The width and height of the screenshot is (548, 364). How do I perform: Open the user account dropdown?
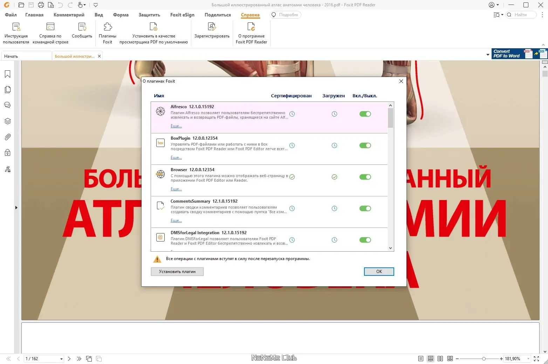pos(494,5)
